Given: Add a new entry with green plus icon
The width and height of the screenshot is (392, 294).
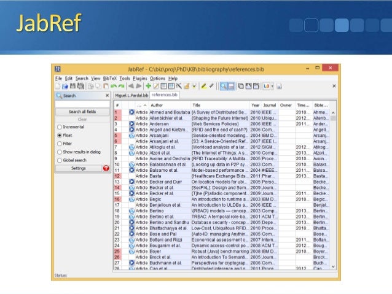Looking at the screenshot, I should point(148,86).
